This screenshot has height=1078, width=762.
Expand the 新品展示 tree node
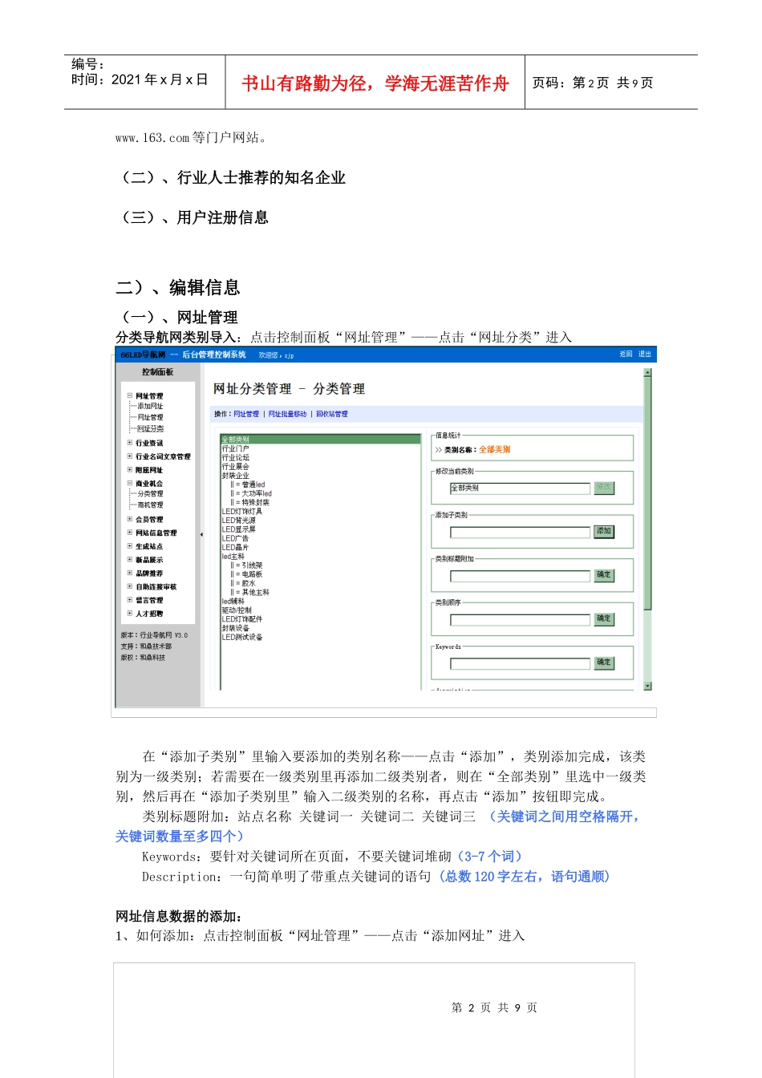[x=130, y=560]
